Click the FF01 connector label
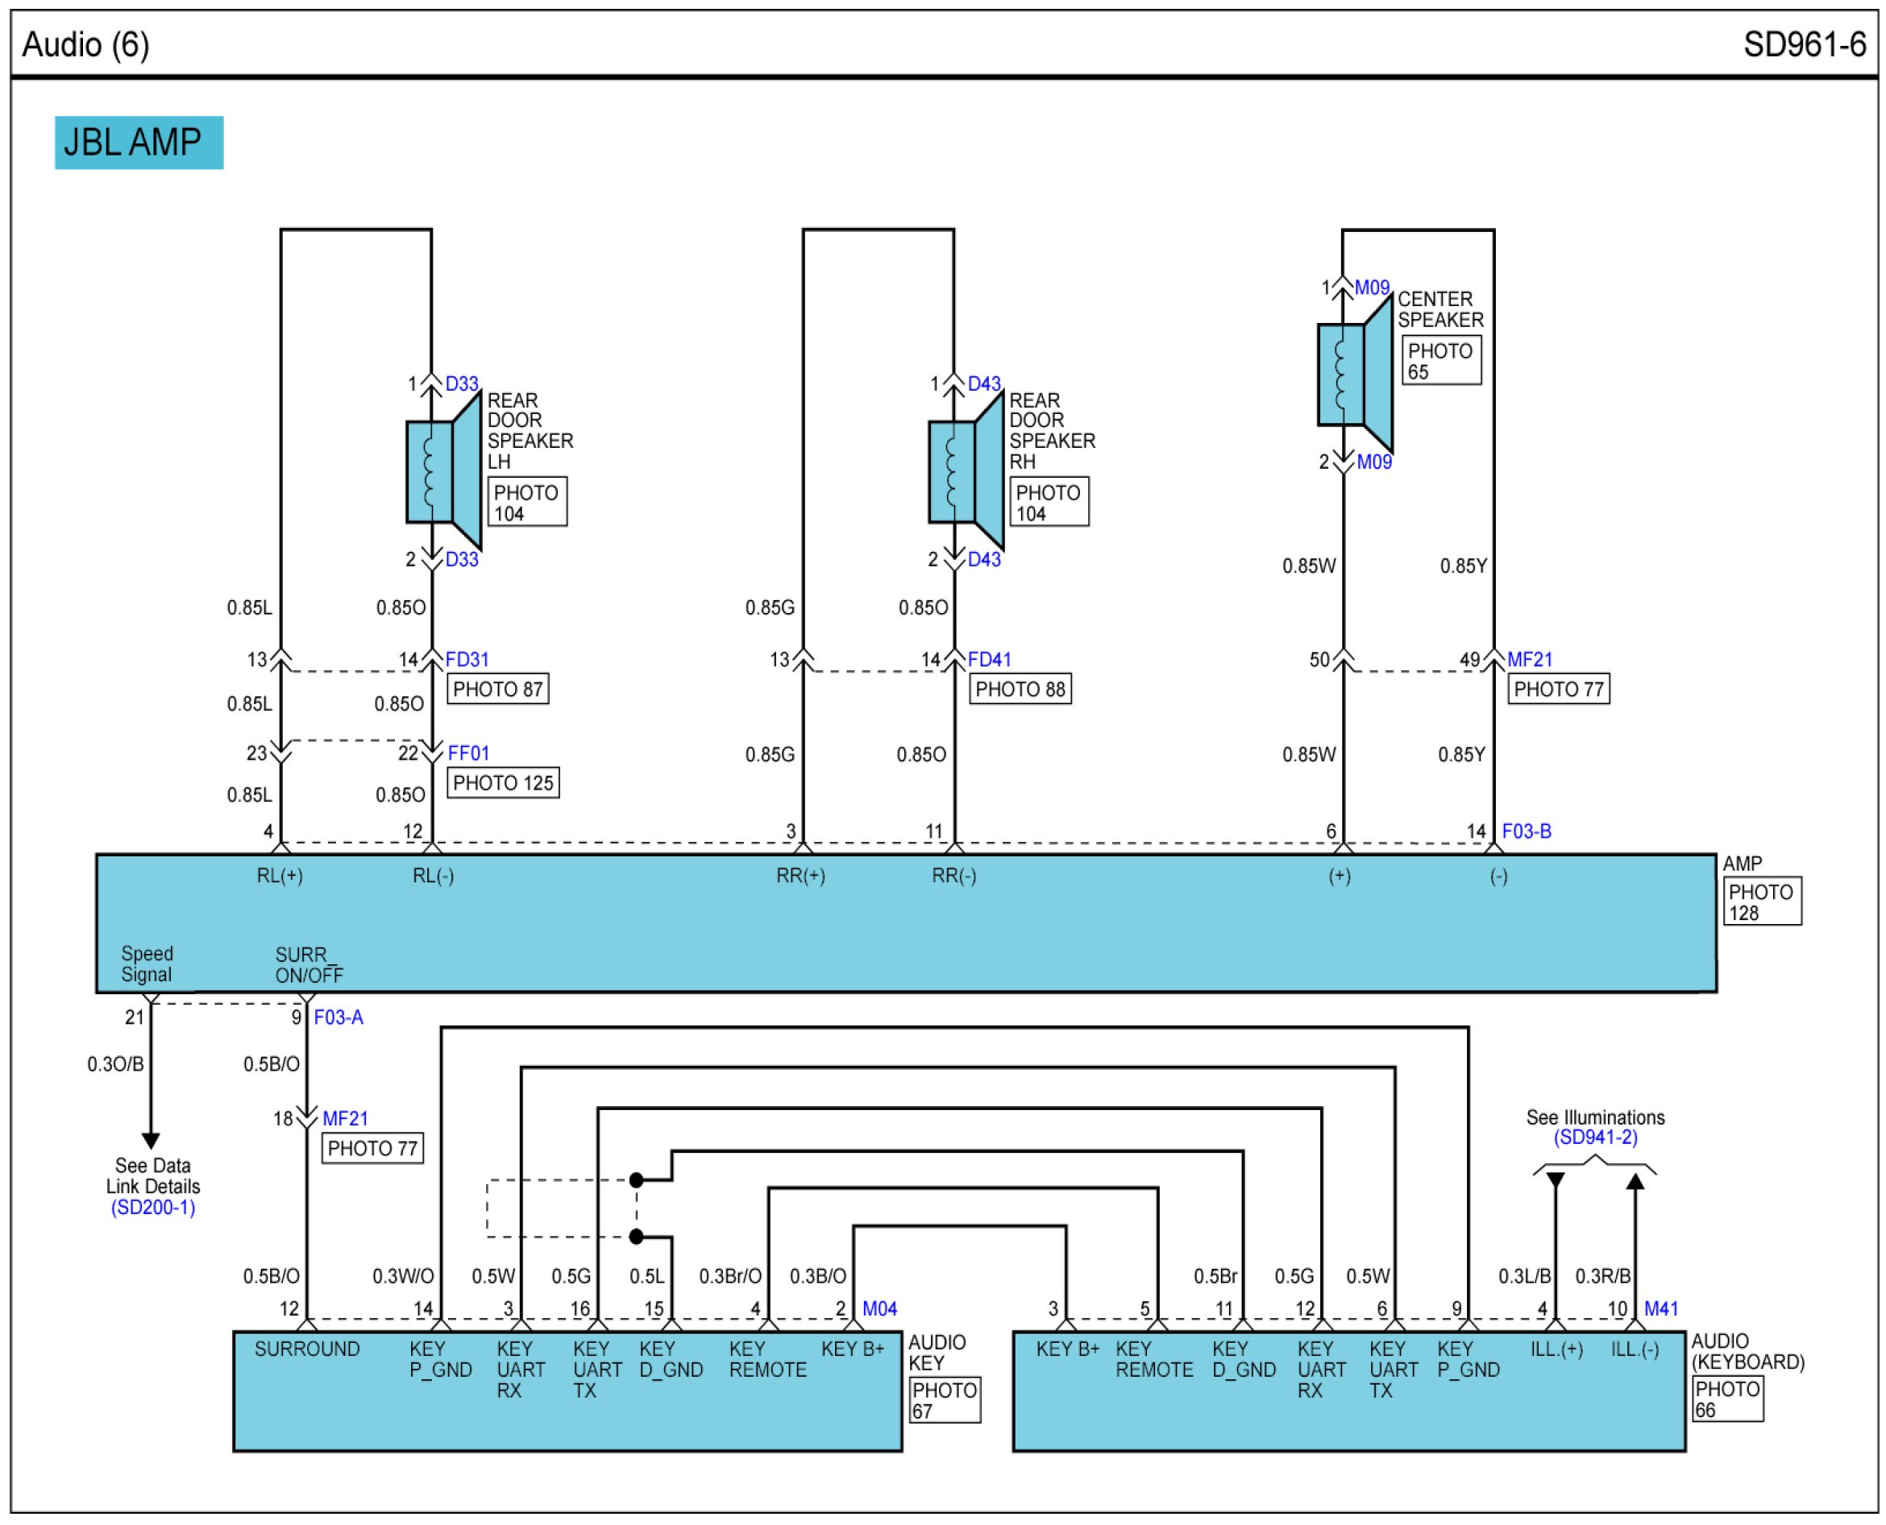Image resolution: width=1886 pixels, height=1525 pixels. click(467, 753)
